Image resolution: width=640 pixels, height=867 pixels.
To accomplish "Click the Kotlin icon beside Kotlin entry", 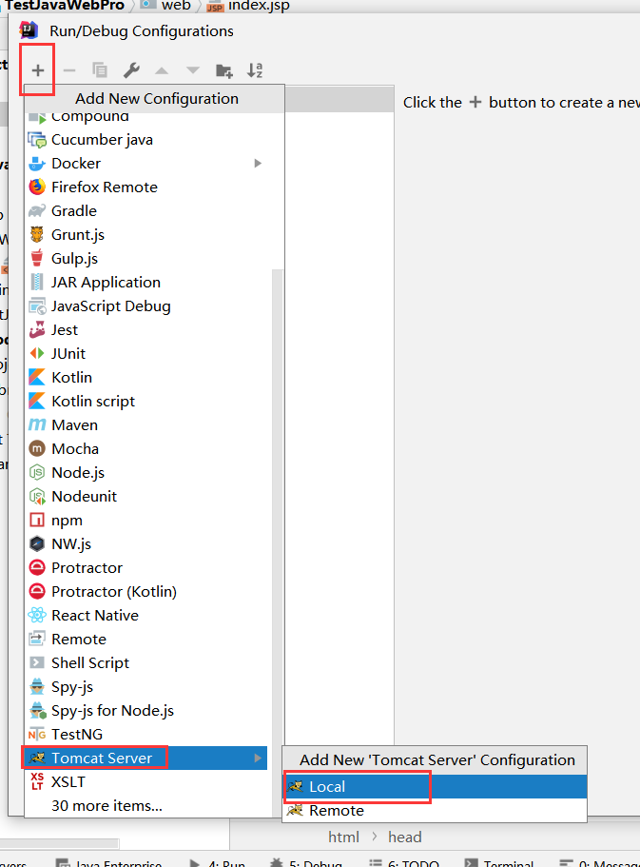I will click(37, 378).
